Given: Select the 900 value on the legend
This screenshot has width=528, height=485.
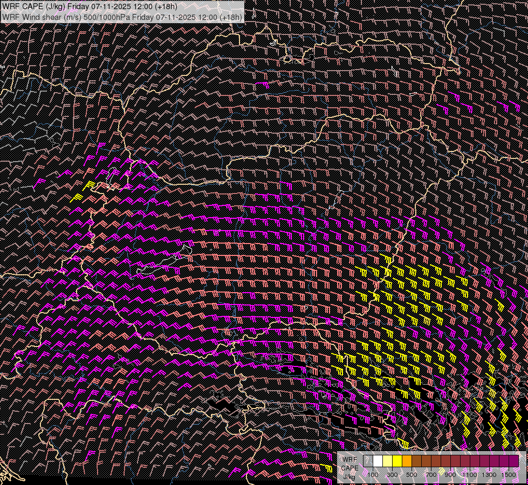Looking at the screenshot, I should coord(450,475).
